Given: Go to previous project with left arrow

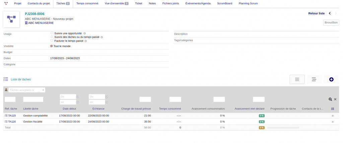Looking at the screenshot, I should click(x=330, y=13).
